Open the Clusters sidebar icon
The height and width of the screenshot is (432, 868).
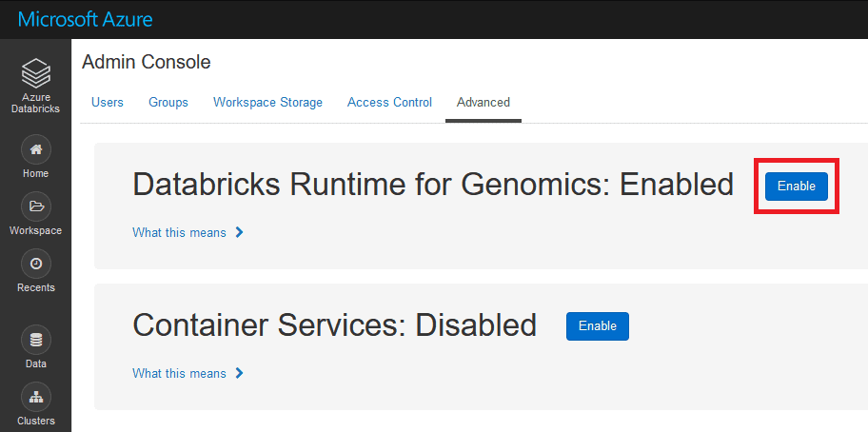(x=36, y=397)
